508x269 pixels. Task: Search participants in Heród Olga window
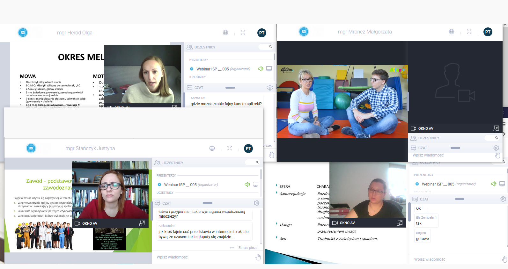267,47
